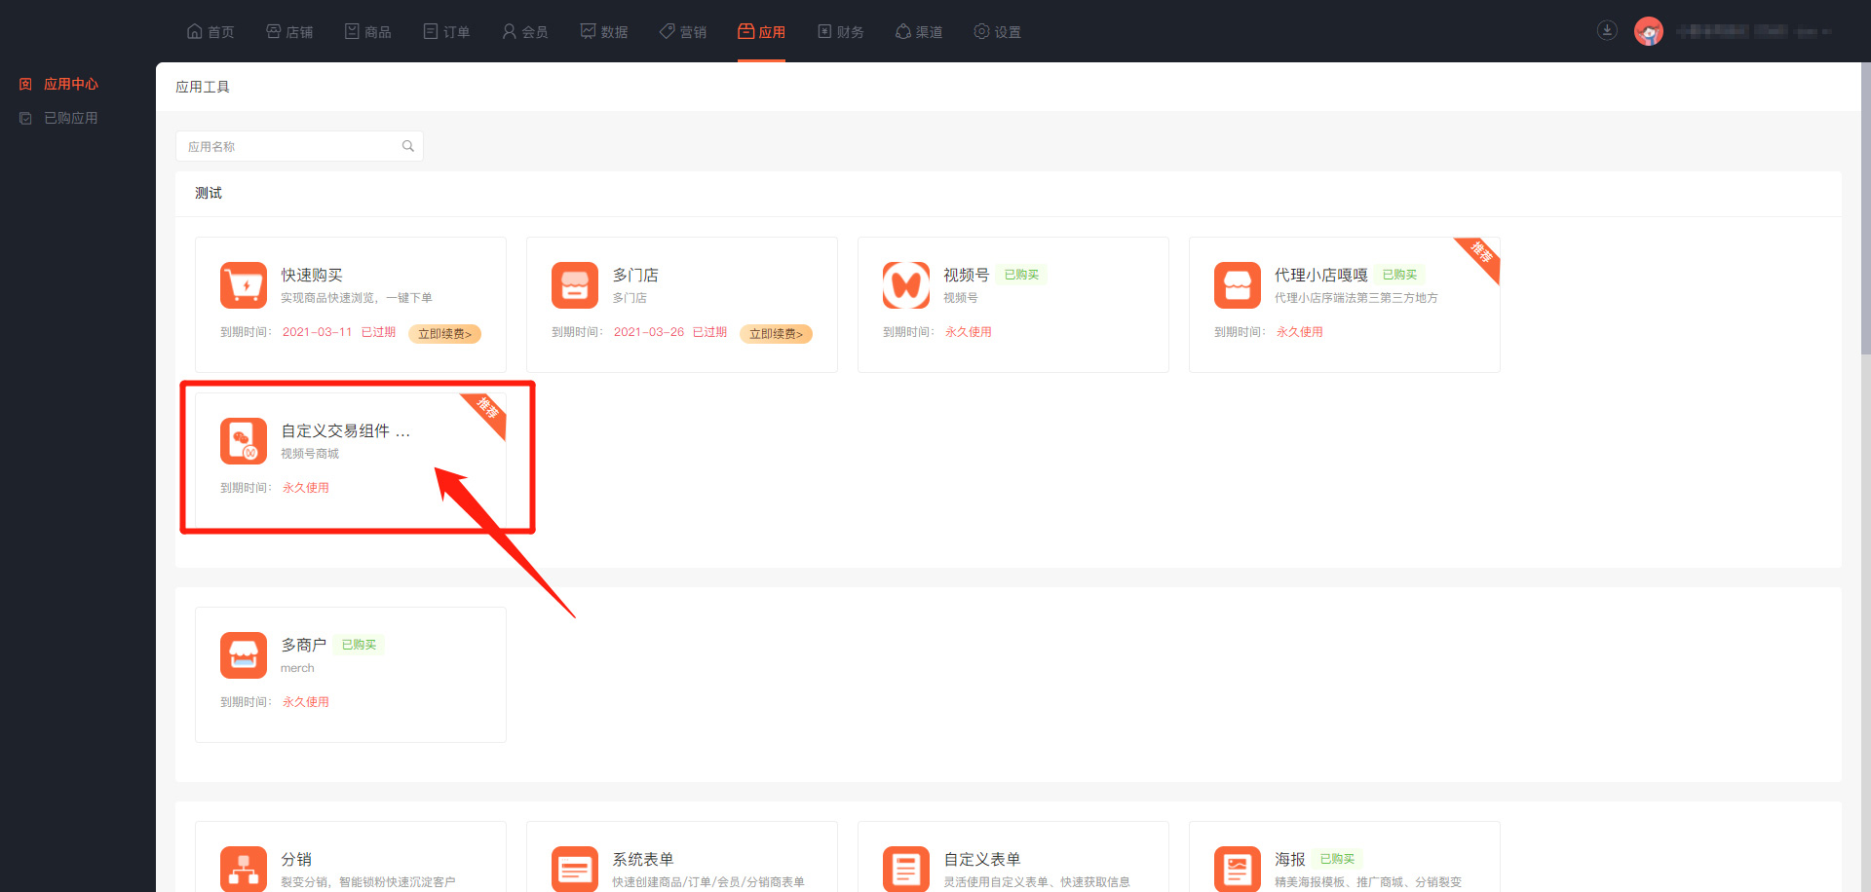Click the 海报 poster app icon
This screenshot has width=1871, height=892.
click(x=1237, y=869)
